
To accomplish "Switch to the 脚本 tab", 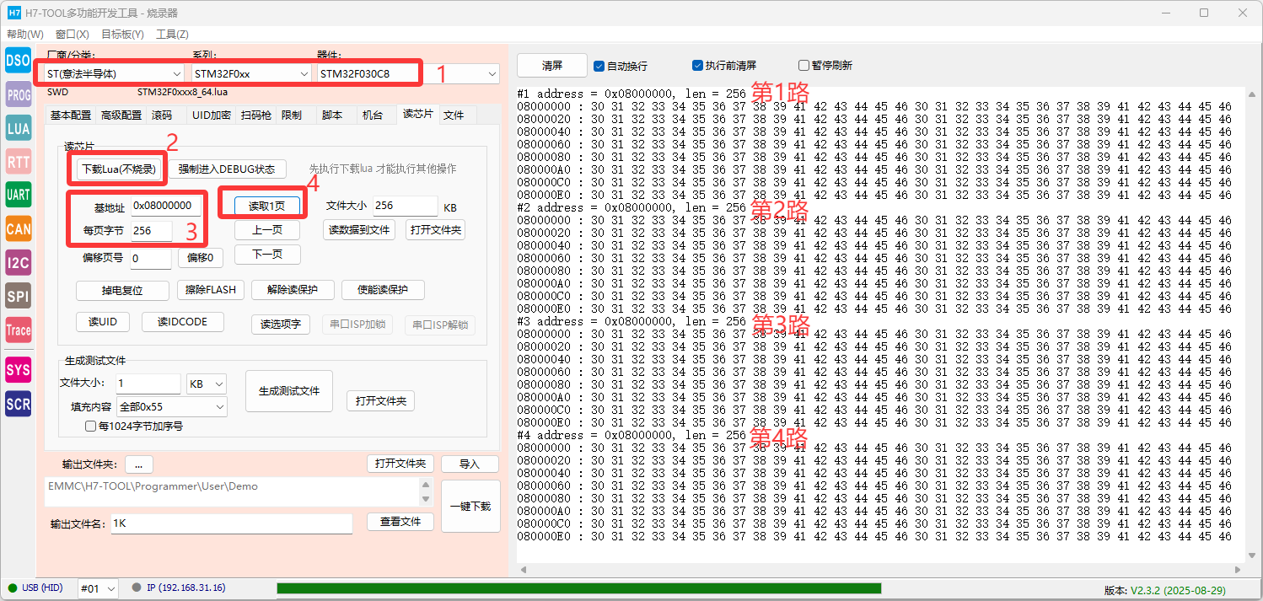I will (x=332, y=115).
